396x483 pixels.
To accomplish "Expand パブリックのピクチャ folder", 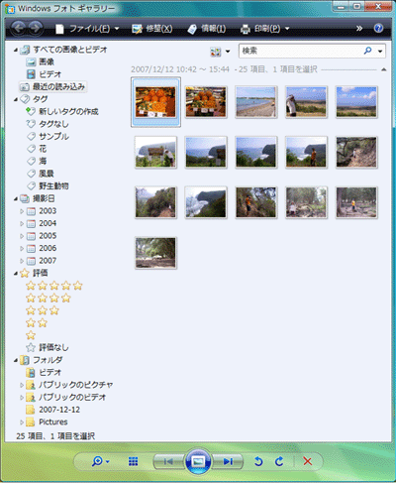I will [22, 385].
